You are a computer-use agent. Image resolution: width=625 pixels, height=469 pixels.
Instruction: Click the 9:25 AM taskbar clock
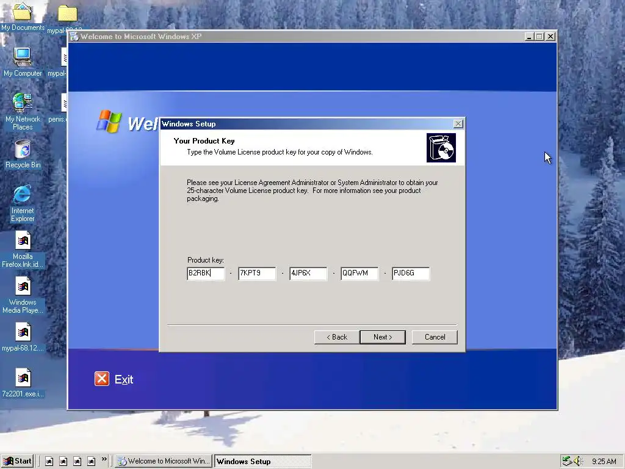(604, 462)
